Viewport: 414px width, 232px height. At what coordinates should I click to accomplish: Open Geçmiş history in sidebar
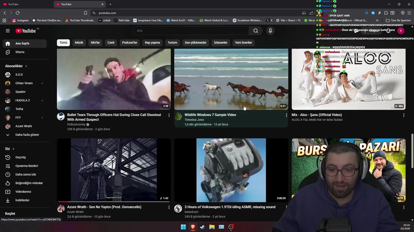point(25,157)
